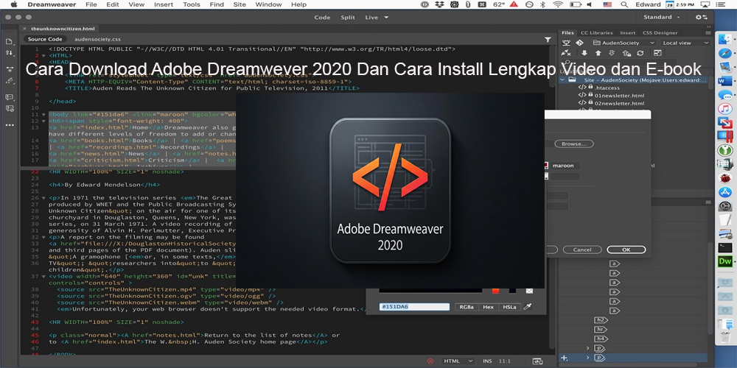Viewport: 737px width, 368px height.
Task: Open the Insert menu
Action: coord(163,4)
